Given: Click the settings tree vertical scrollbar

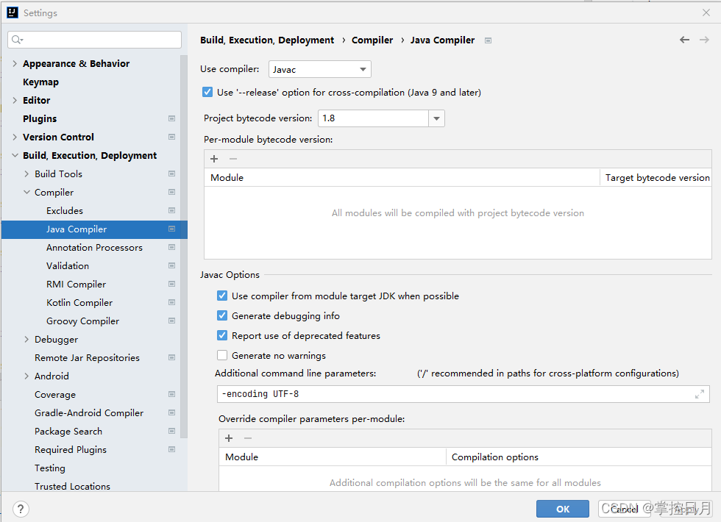Looking at the screenshot, I should pos(184,246).
